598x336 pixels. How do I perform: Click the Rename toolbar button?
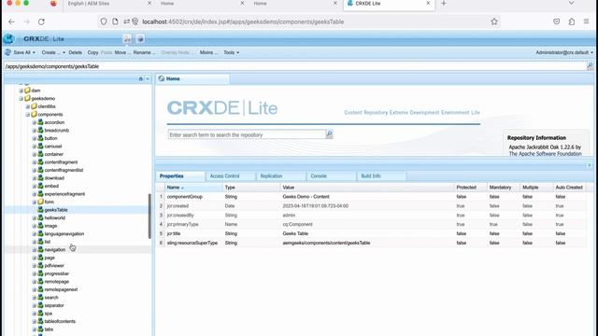pyautogui.click(x=144, y=52)
